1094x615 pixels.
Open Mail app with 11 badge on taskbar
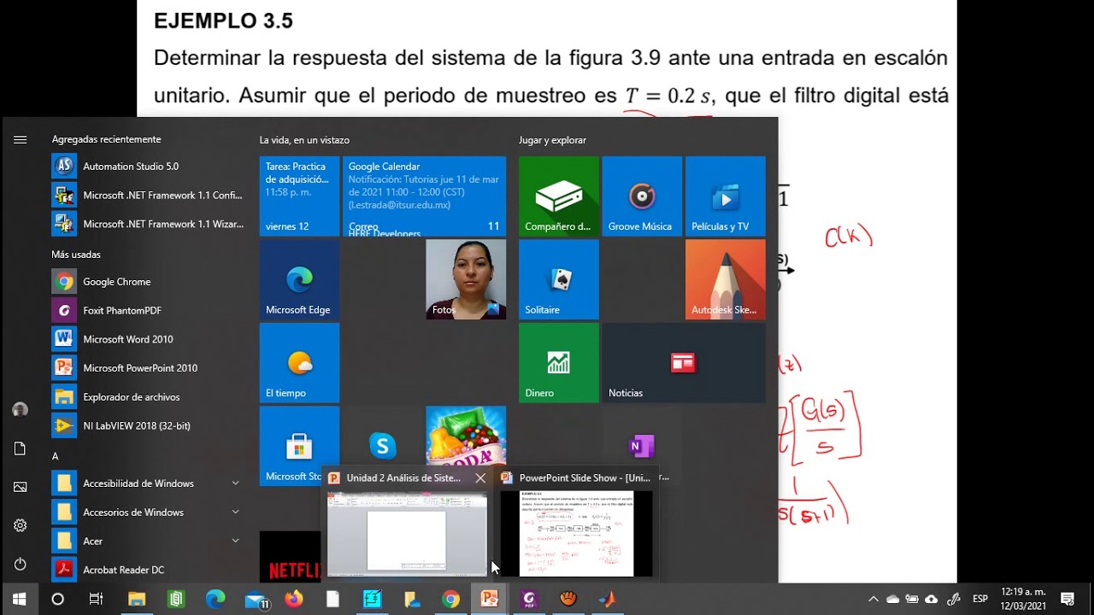[256, 599]
